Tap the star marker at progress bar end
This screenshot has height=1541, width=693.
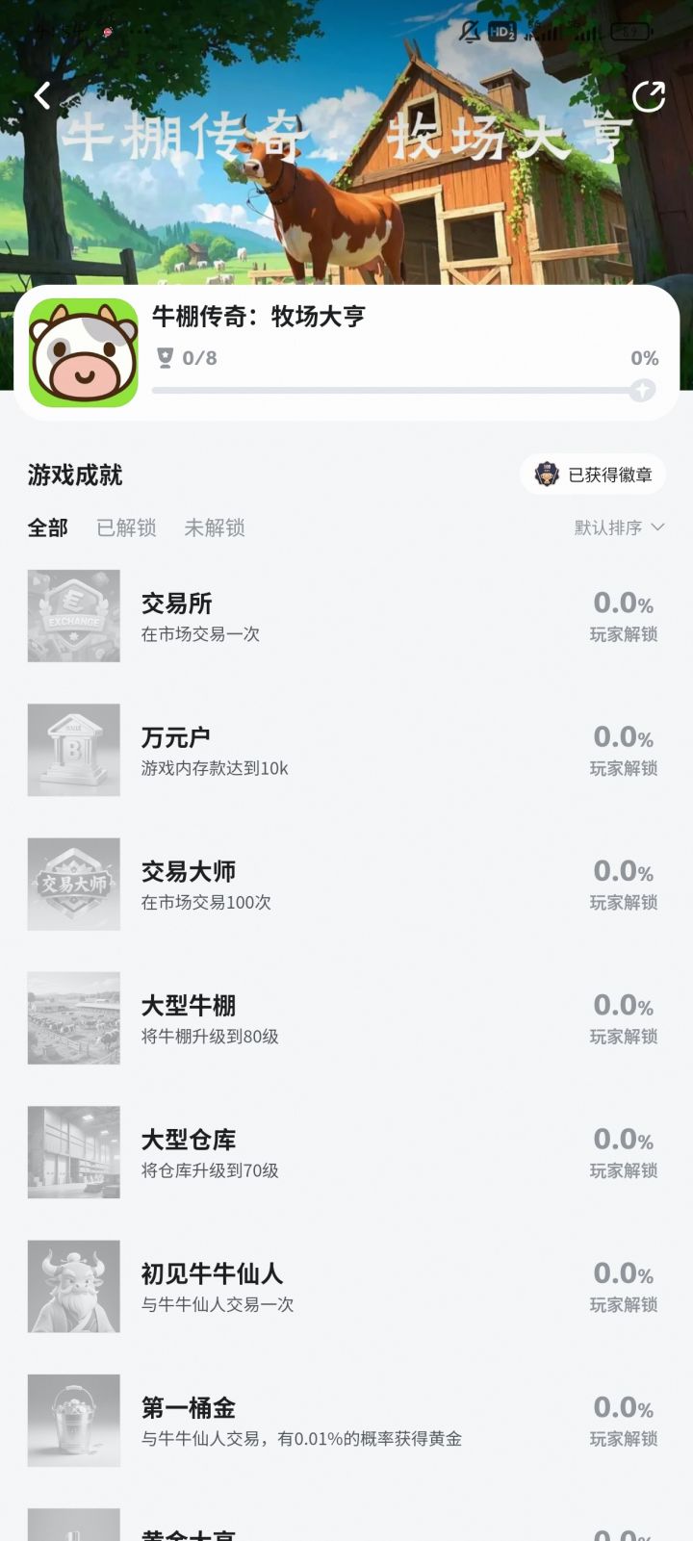pyautogui.click(x=642, y=390)
